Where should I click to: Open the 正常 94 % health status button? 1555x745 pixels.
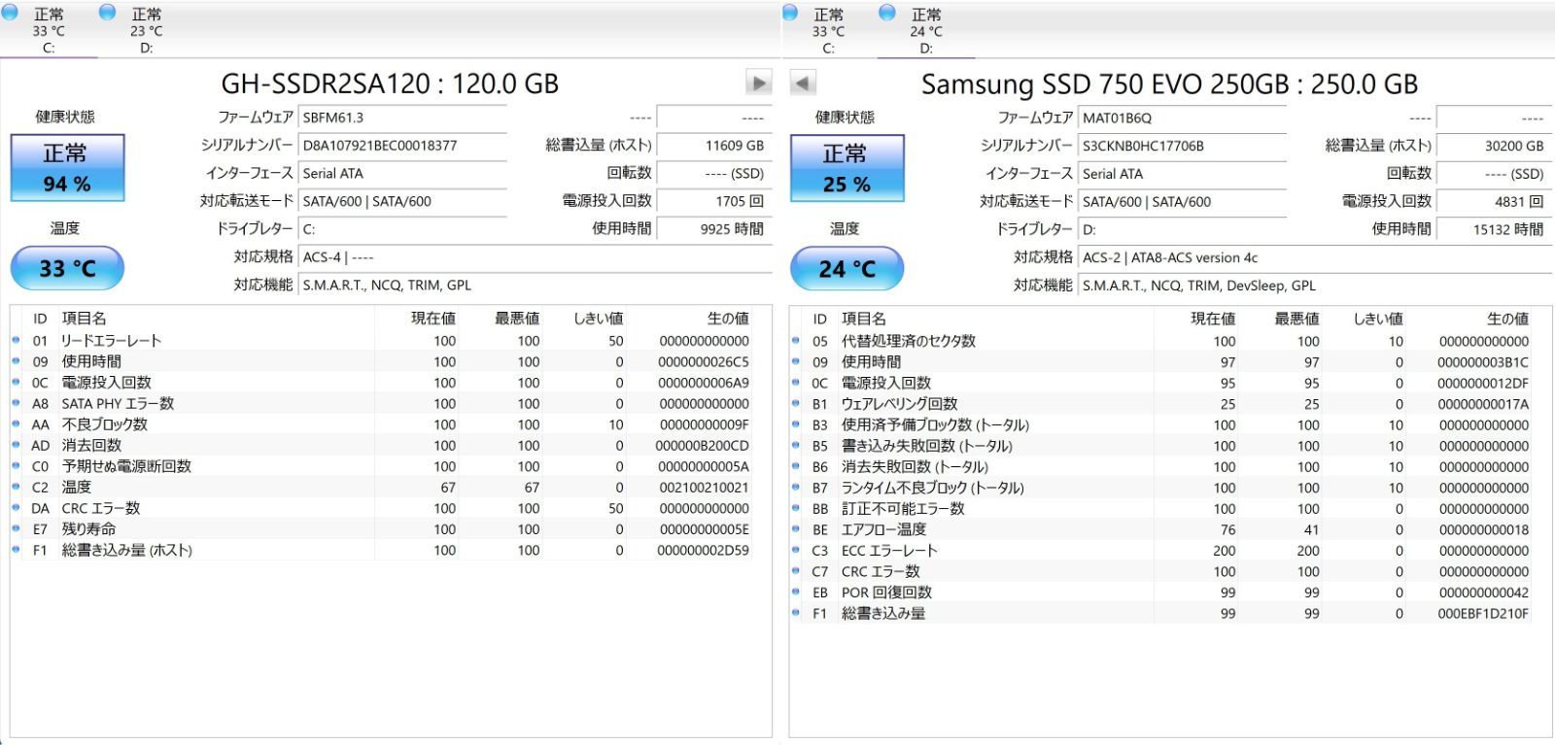point(67,168)
